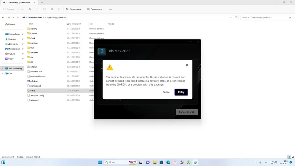Click the Cancel install button
The height and width of the screenshot is (166, 295).
[187, 112]
